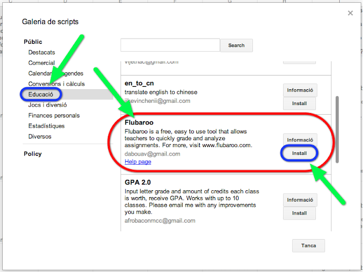This screenshot has height=272, width=363.
Task: Install the Flubaroo script
Action: 299,153
